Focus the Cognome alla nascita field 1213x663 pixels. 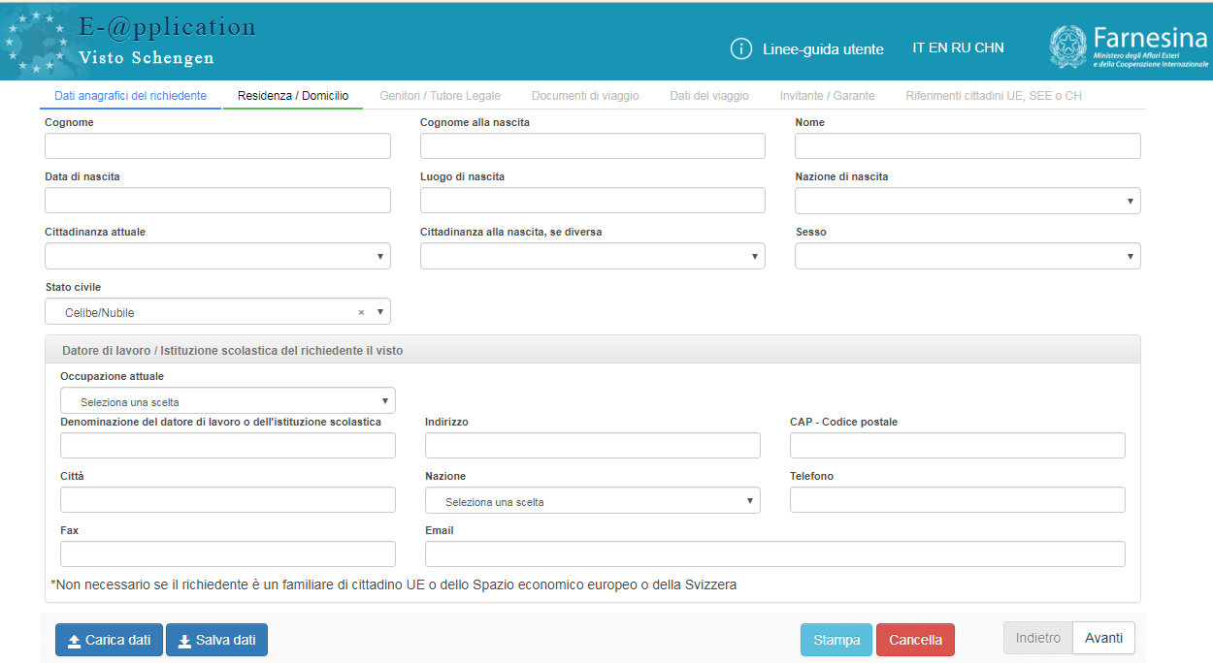coord(593,146)
